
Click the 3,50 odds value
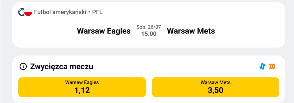pos(215,90)
